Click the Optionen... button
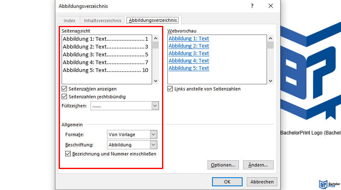Screen dimensions: 341x190 click(x=223, y=165)
